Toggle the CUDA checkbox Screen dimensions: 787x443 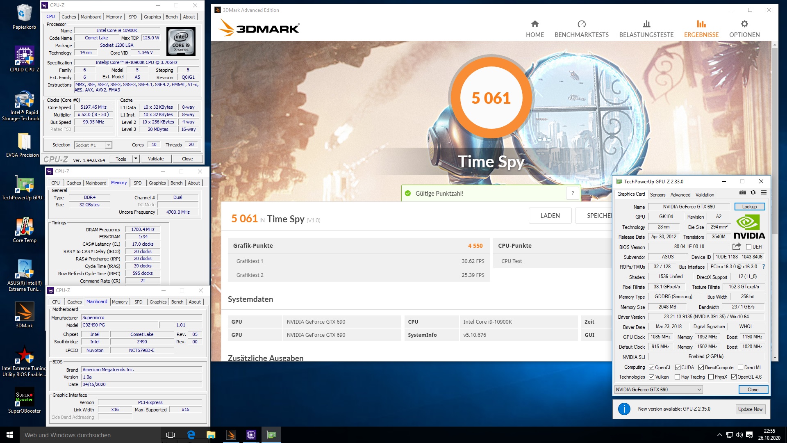click(678, 368)
